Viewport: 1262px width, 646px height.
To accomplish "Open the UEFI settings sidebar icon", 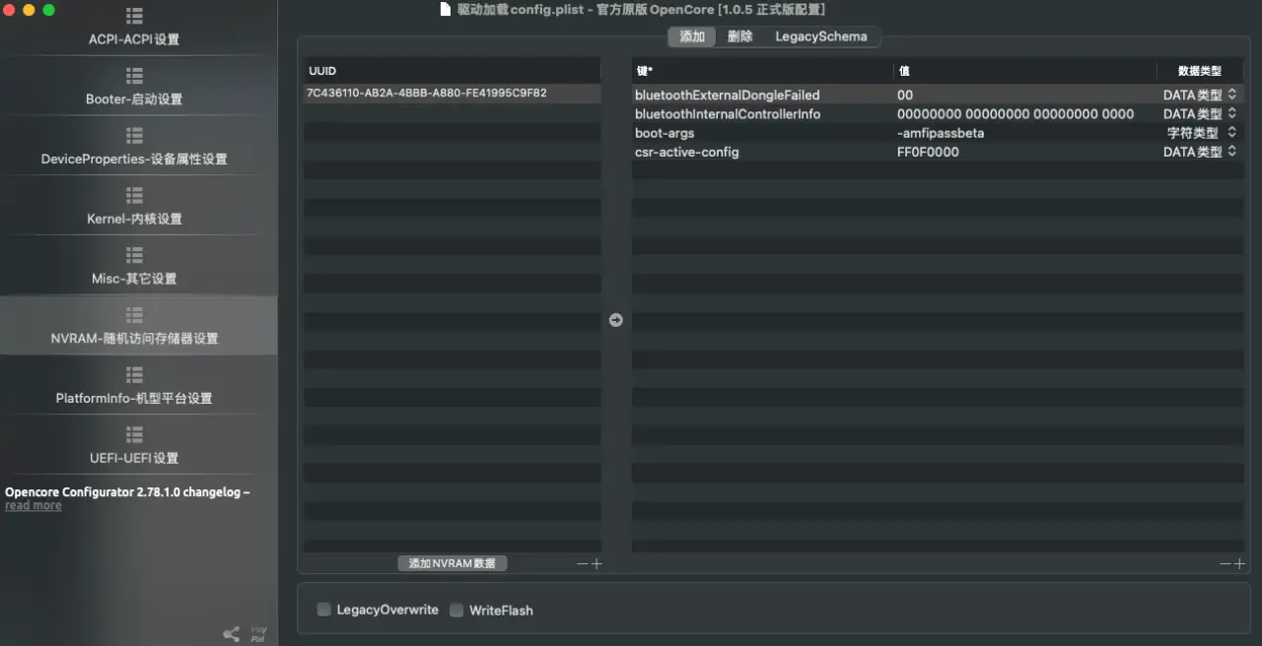I will 134,435.
